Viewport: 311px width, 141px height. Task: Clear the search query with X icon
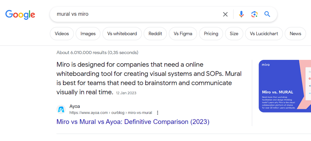coord(225,14)
